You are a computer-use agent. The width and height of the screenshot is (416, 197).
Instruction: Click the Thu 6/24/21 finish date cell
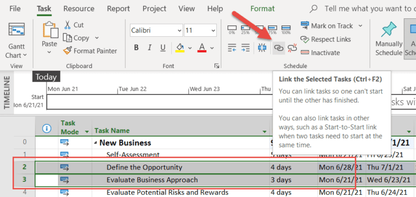click(387, 193)
